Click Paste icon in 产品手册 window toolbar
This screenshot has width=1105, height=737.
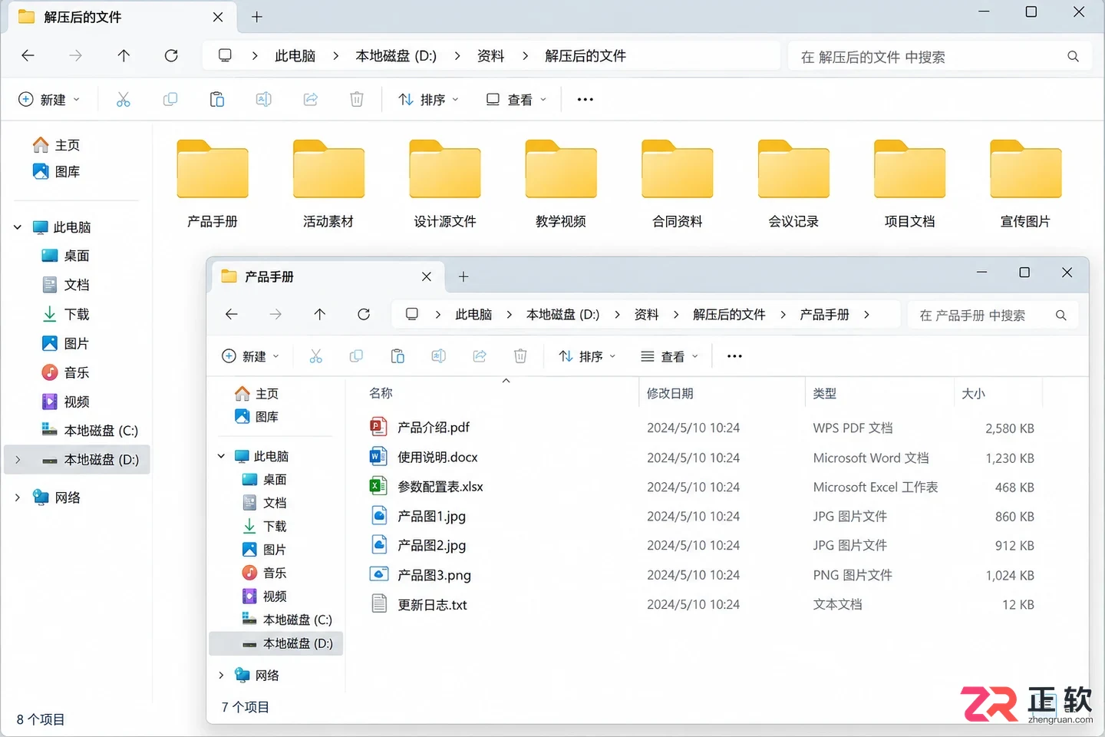click(x=397, y=356)
